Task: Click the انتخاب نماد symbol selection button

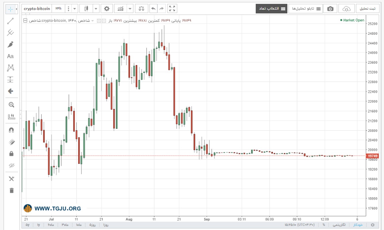Action: (272, 9)
